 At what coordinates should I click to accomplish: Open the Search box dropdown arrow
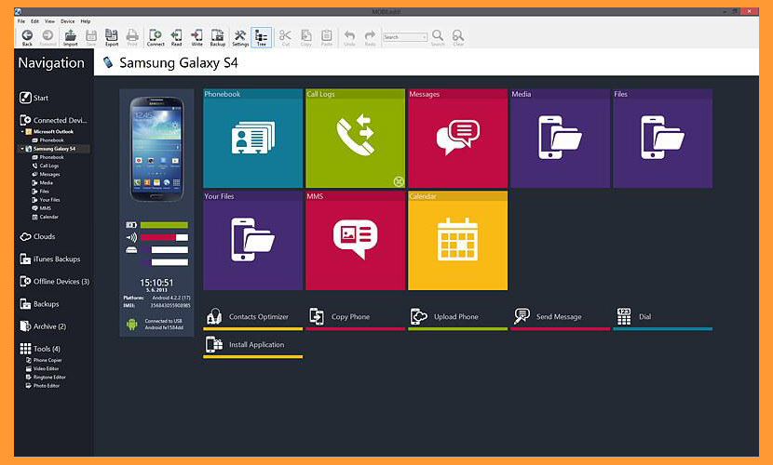(x=425, y=37)
